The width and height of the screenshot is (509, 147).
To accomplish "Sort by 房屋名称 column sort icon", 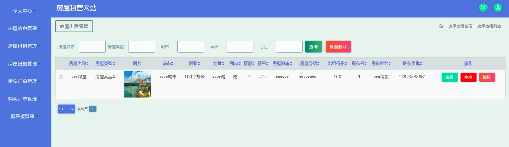I will tap(88, 64).
